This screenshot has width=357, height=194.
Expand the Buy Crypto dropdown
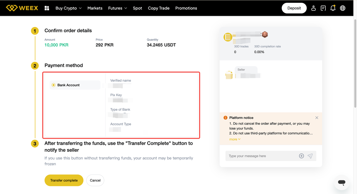[69, 8]
